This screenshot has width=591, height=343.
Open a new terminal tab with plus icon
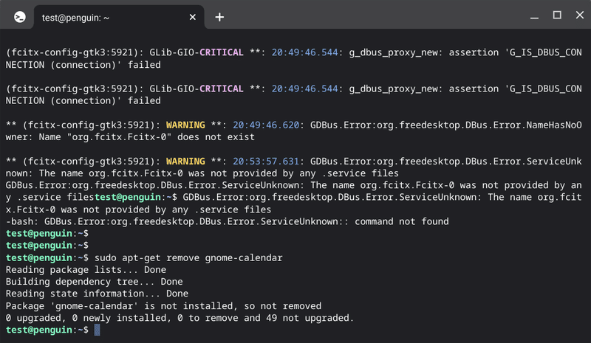pyautogui.click(x=219, y=17)
